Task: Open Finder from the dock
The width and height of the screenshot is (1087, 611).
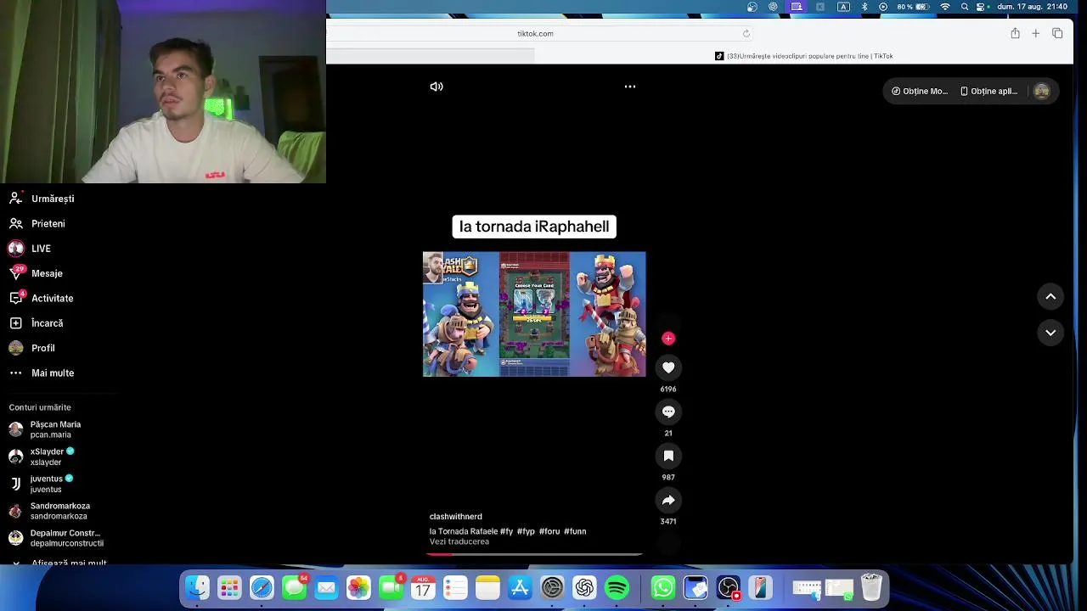Action: point(197,587)
